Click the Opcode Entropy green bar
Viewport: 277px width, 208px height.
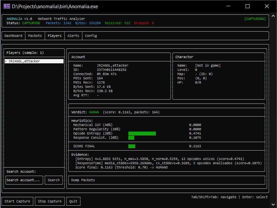(142, 134)
